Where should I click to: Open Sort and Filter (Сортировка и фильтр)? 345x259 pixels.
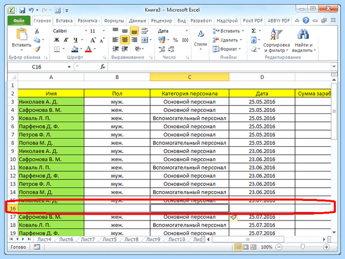click(x=277, y=40)
